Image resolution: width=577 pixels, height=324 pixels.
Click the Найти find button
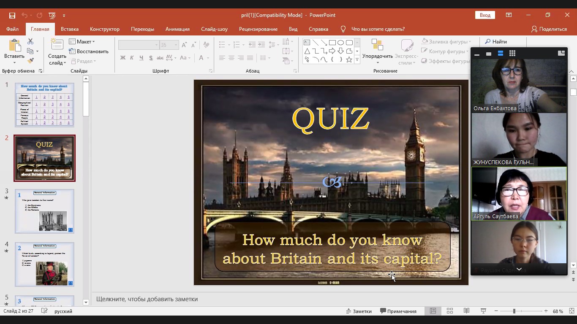coord(496,42)
